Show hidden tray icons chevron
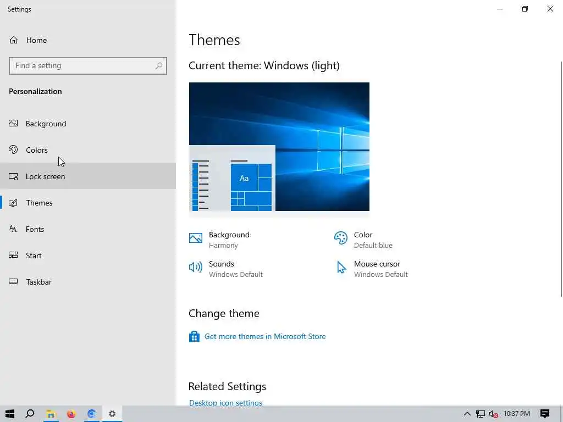Image resolution: width=563 pixels, height=422 pixels. 467,414
